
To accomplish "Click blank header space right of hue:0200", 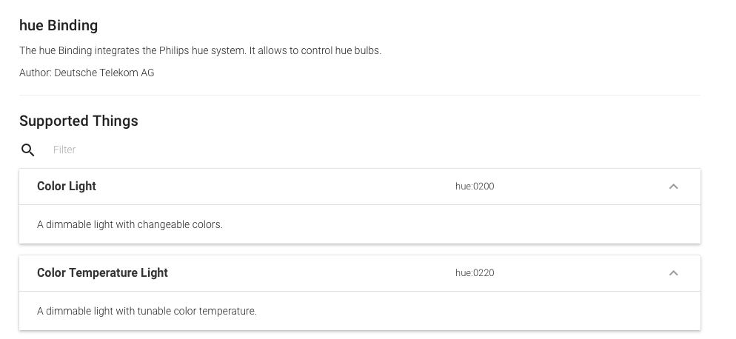I will [x=578, y=187].
